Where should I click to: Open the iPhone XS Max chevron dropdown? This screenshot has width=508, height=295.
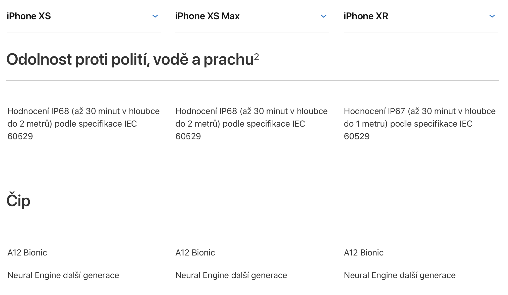324,16
